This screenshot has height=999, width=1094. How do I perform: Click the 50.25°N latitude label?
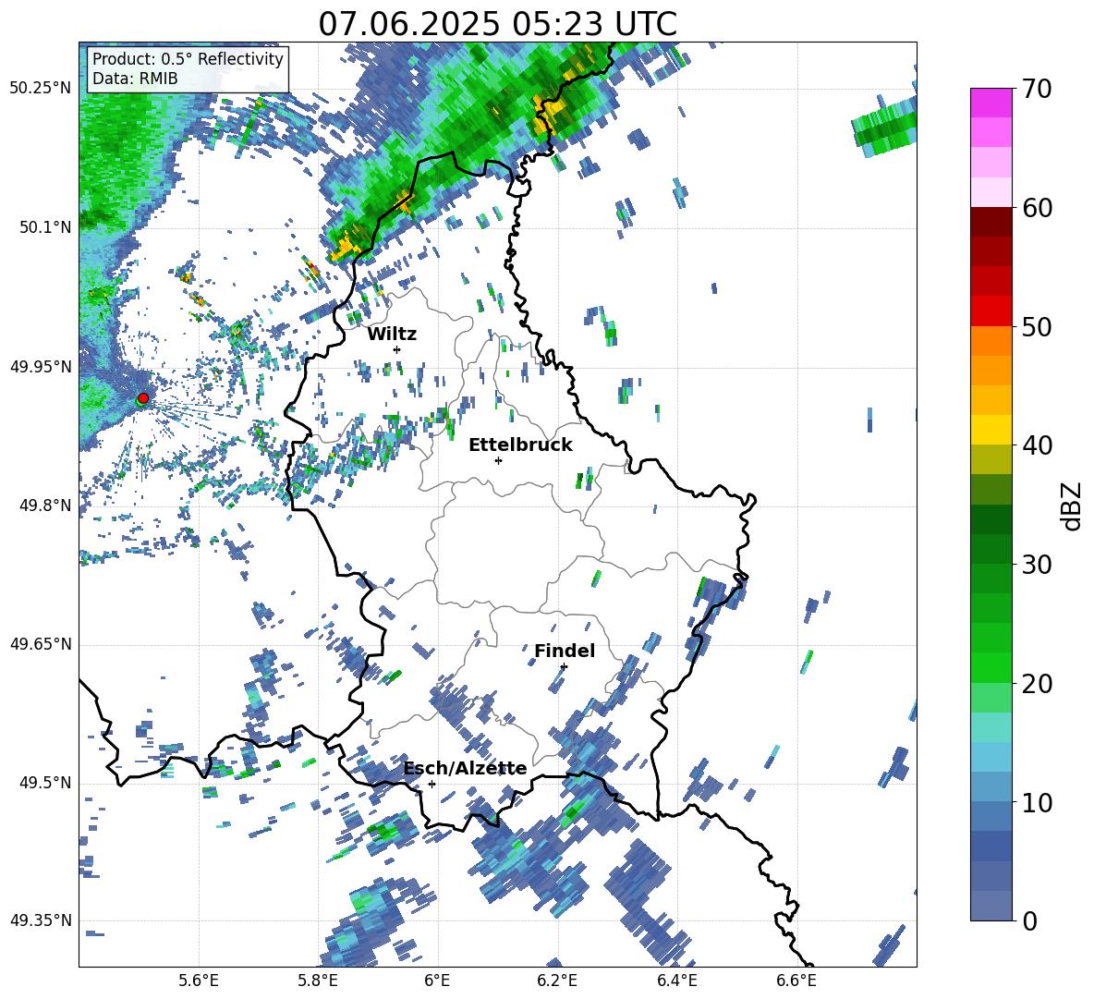pyautogui.click(x=41, y=89)
